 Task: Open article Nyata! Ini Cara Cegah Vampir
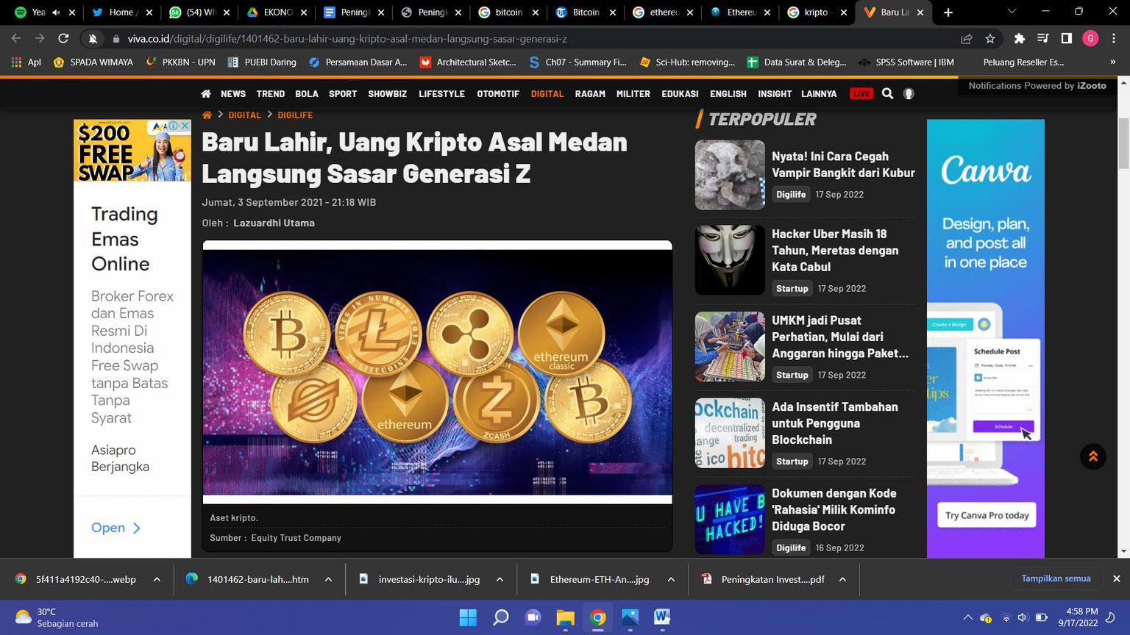(843, 165)
